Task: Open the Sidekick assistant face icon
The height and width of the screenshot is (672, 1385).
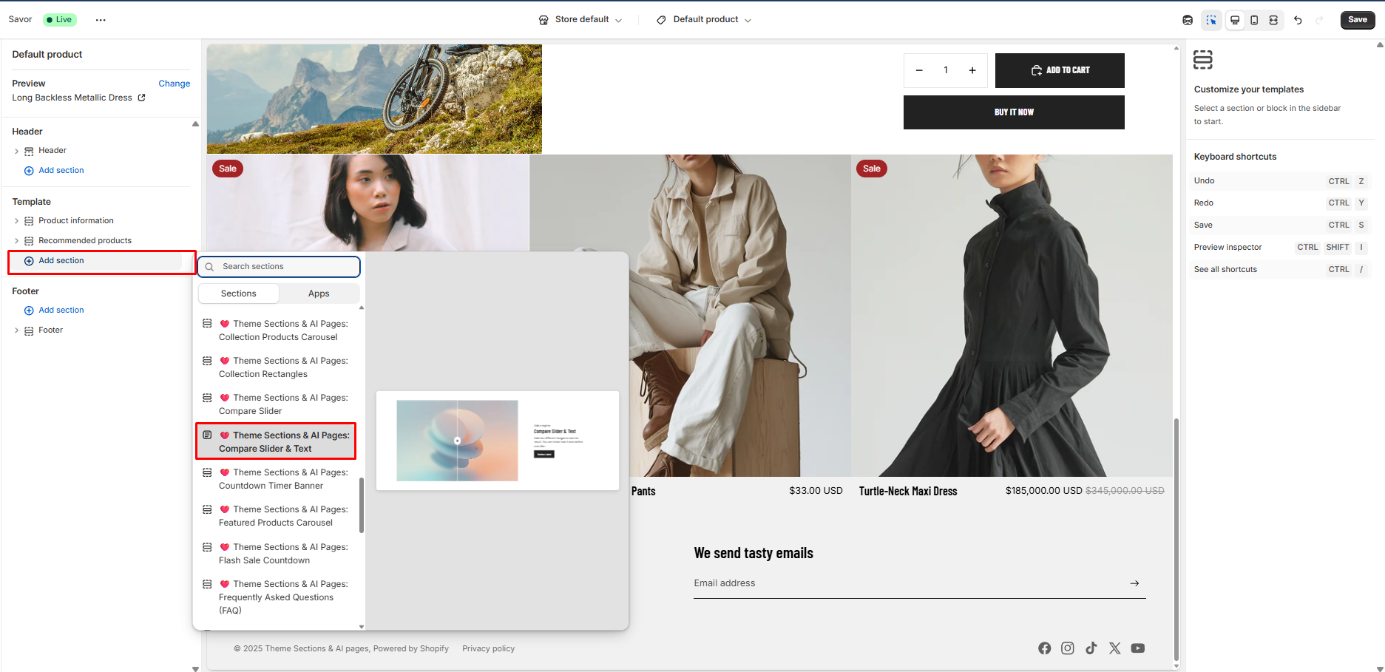Action: (1188, 20)
